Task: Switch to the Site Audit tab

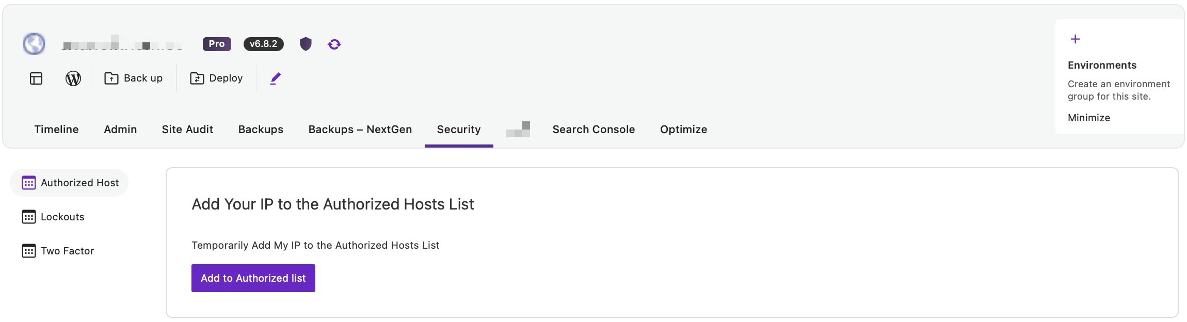Action: coord(187,130)
